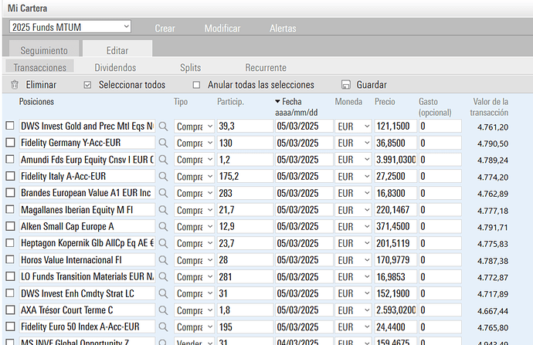Open Moneda dropdown in Amundi Fds row
The height and width of the screenshot is (345, 533).
click(353, 160)
